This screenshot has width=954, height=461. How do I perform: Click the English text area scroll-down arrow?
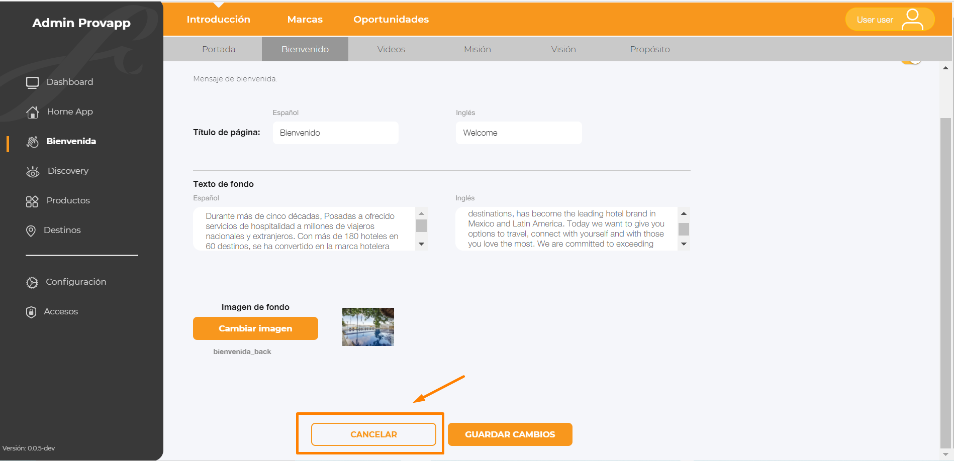[684, 244]
